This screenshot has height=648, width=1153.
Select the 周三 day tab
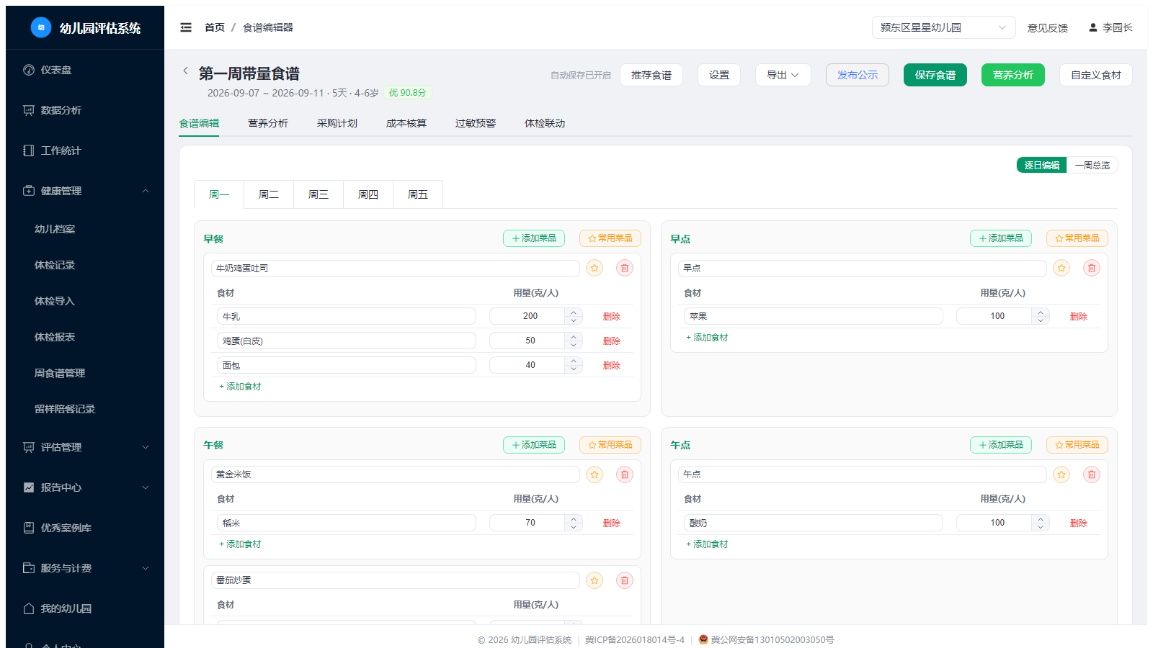(x=319, y=194)
